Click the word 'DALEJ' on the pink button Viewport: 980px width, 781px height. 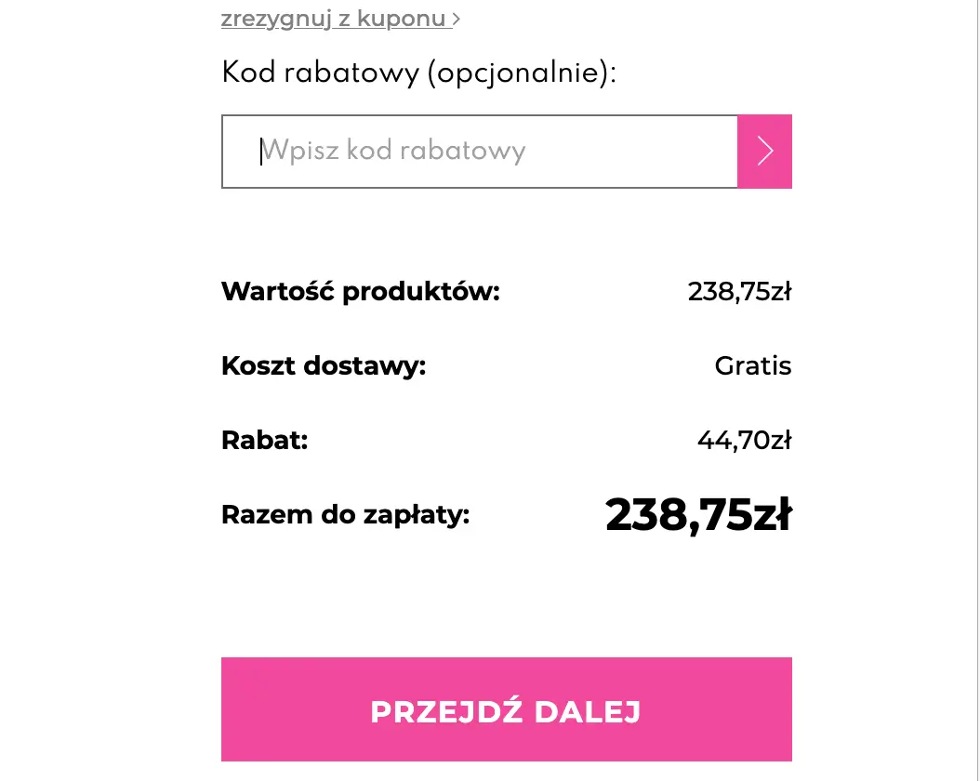tap(588, 711)
